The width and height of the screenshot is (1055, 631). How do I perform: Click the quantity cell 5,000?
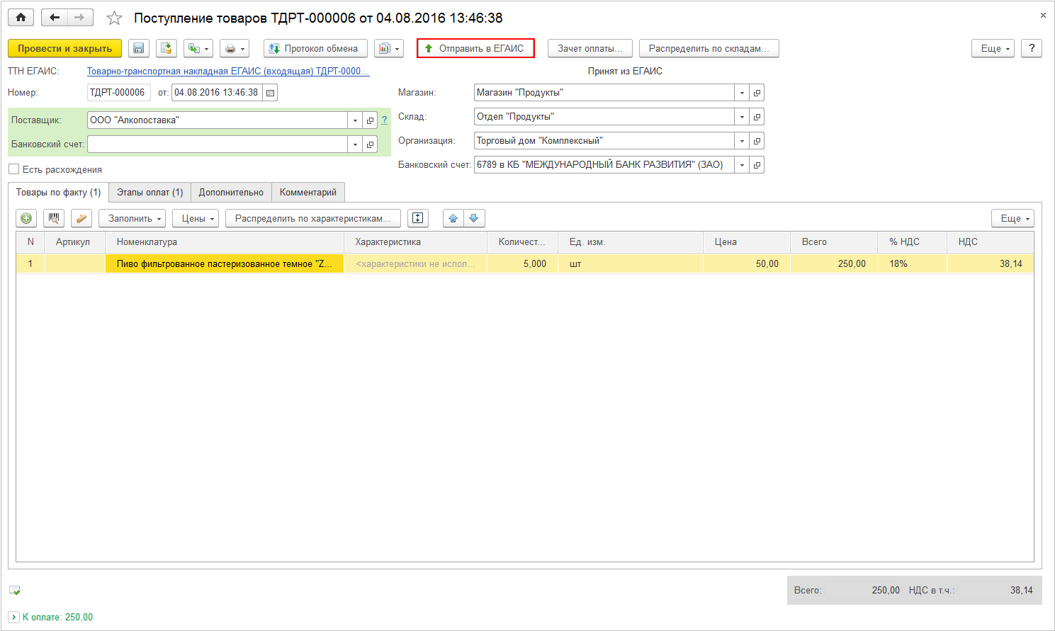522,263
